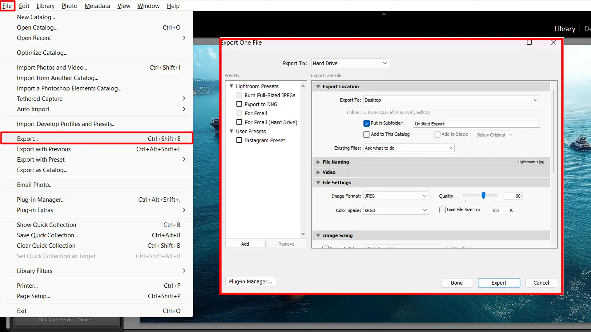Viewport: 591px width, 332px height.
Task: Check For Email (Hard Drive) preset
Action: pos(239,122)
